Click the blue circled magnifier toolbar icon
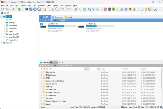The width and height of the screenshot is (163, 109). coord(35,9)
